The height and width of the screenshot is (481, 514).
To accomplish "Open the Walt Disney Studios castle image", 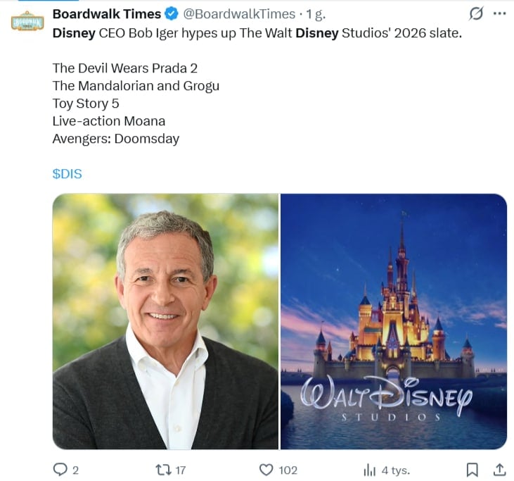I will point(394,321).
